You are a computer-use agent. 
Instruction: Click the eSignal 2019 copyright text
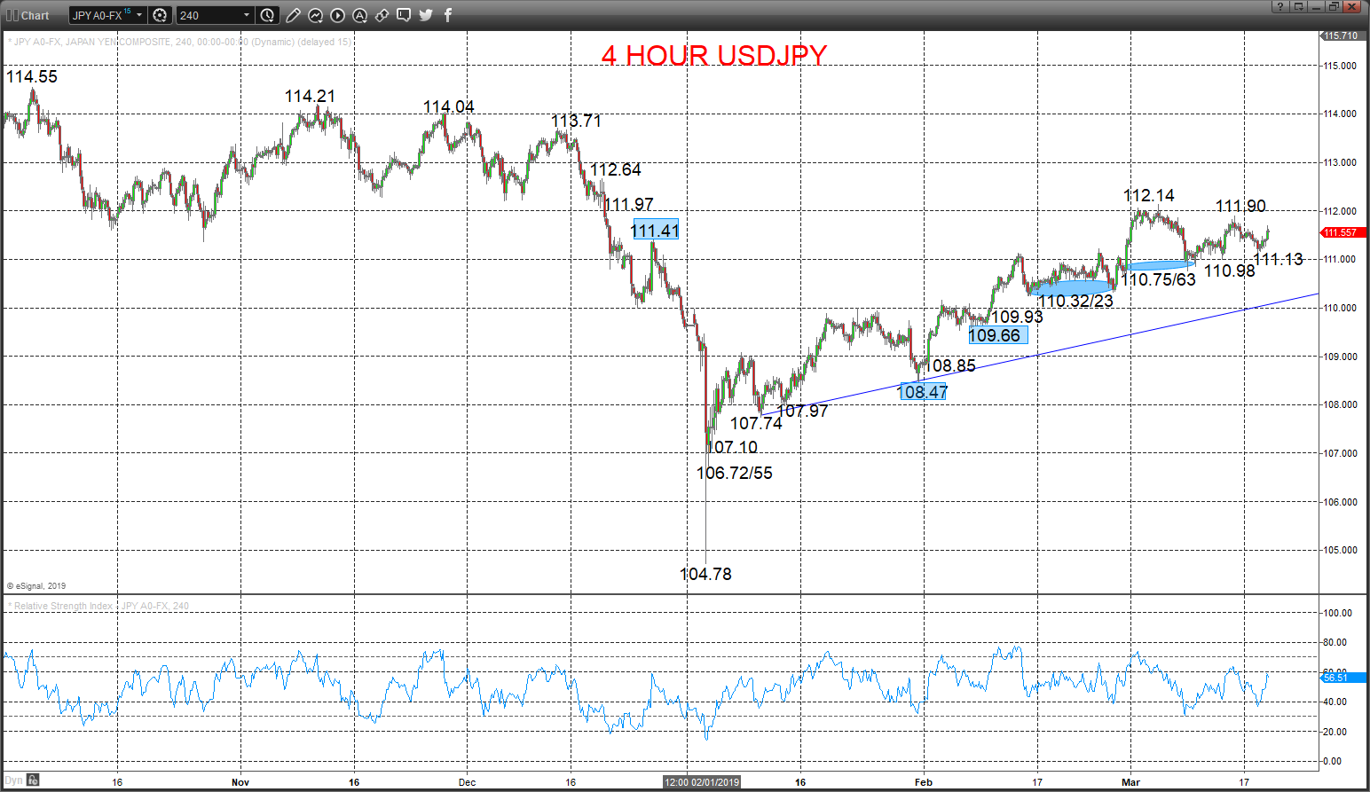36,586
